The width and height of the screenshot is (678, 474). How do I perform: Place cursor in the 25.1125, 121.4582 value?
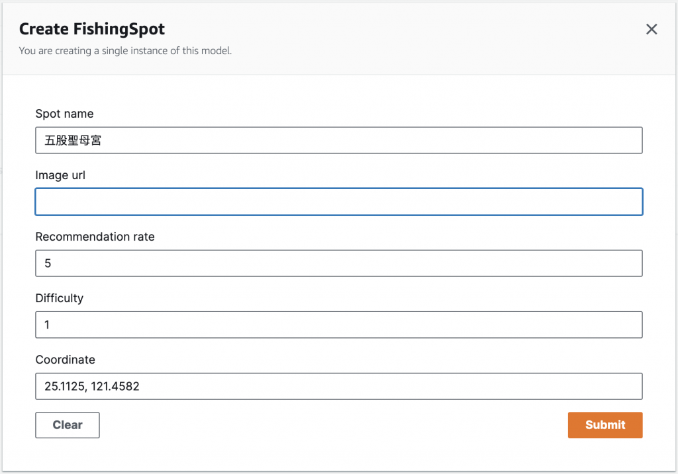tap(92, 386)
